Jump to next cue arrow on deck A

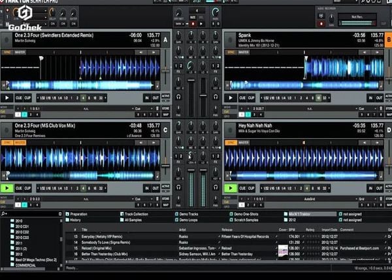coord(24,108)
